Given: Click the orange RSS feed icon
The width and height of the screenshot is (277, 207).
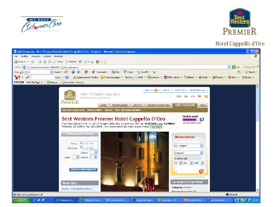Looking at the screenshot, I should 156,90.
